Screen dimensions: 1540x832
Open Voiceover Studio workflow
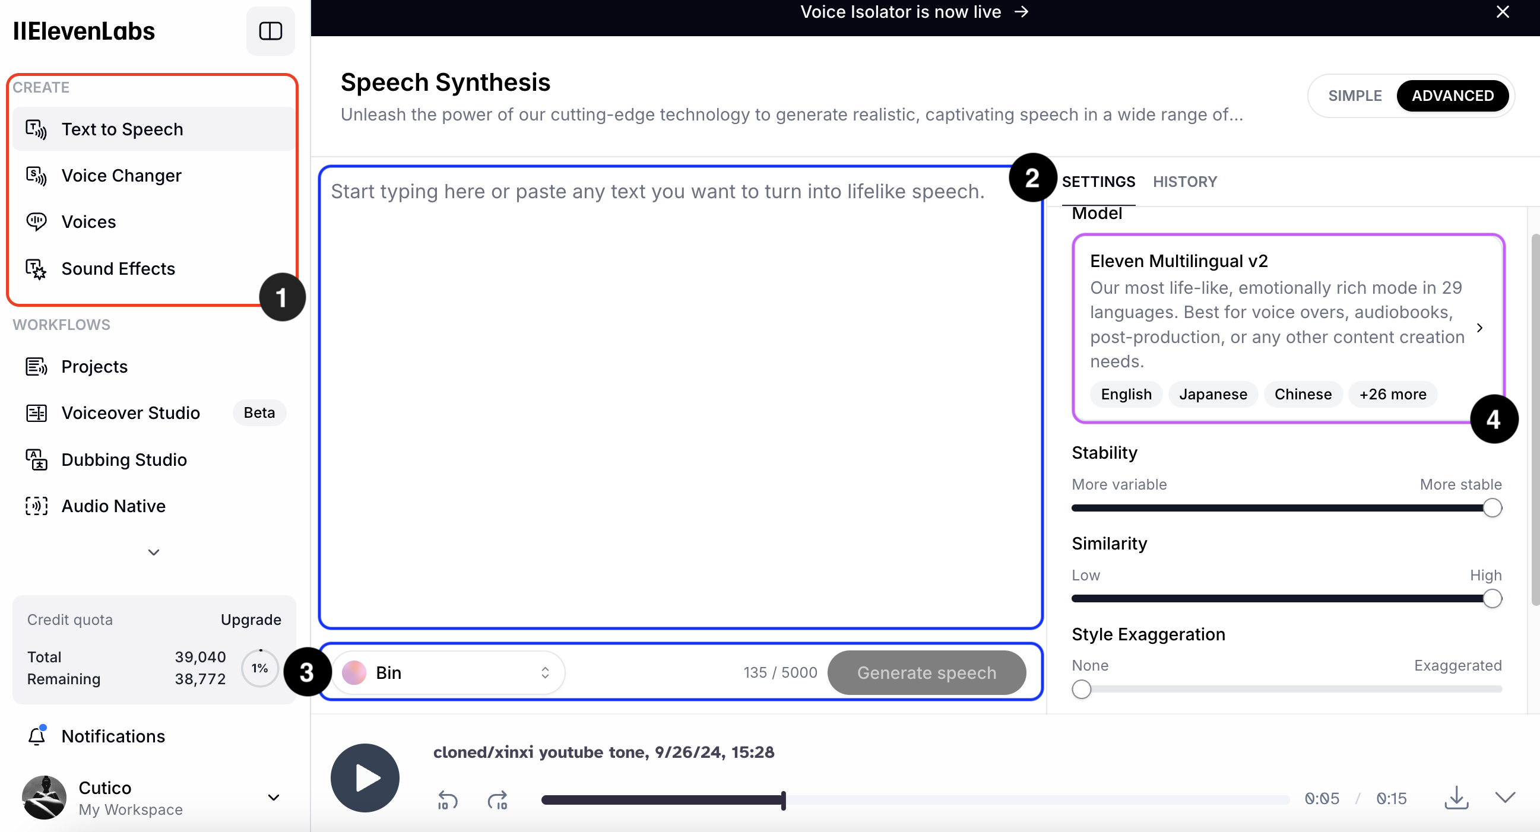[x=154, y=413]
